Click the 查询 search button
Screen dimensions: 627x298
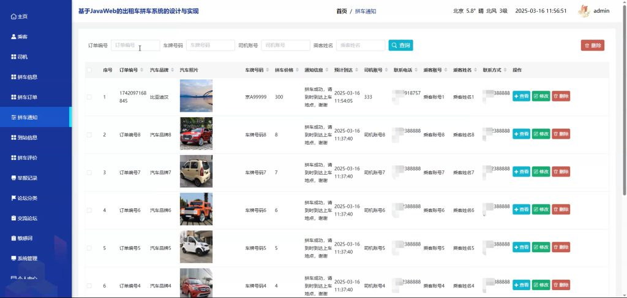(x=400, y=45)
